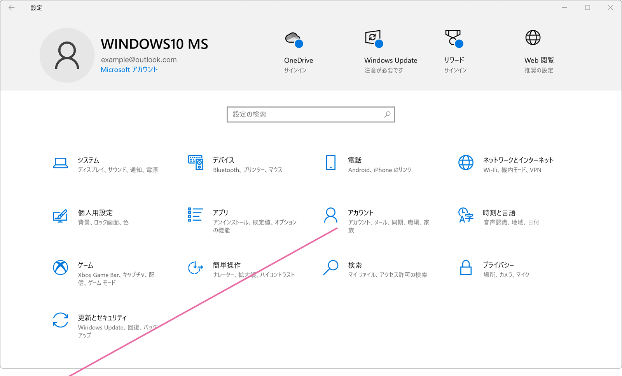The width and height of the screenshot is (622, 376).
Task: Open the プライバシー padlock icon
Action: (466, 268)
